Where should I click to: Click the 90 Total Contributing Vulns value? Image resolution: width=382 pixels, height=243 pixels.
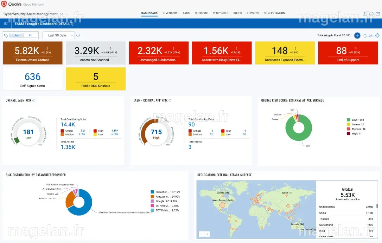click(x=191, y=125)
